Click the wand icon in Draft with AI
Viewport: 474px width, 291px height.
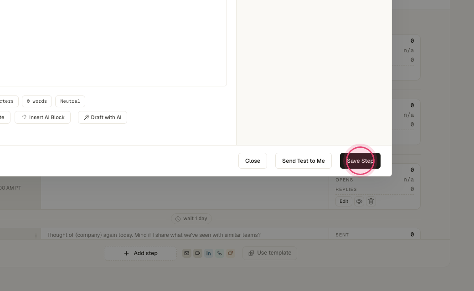click(87, 117)
